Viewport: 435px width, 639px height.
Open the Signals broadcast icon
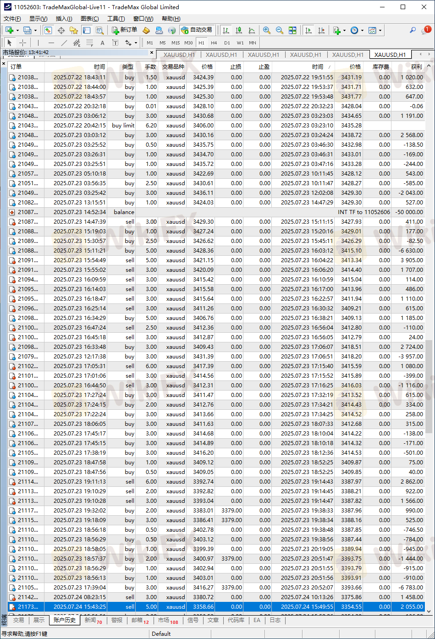tap(172, 30)
